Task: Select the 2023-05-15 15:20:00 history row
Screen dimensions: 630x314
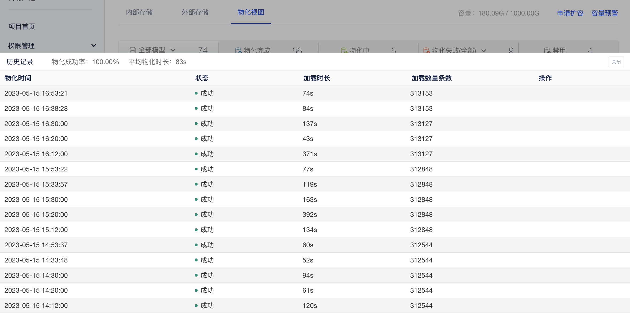Action: coord(36,215)
